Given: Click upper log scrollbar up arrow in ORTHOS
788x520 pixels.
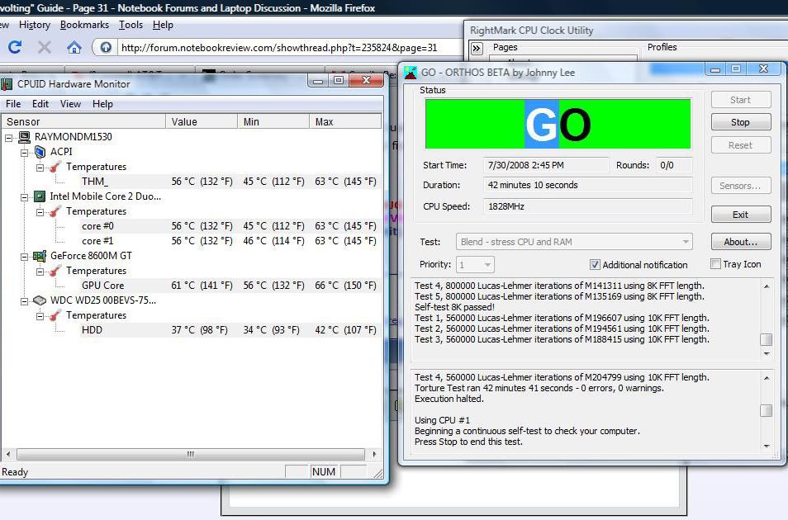Looking at the screenshot, I should click(767, 286).
